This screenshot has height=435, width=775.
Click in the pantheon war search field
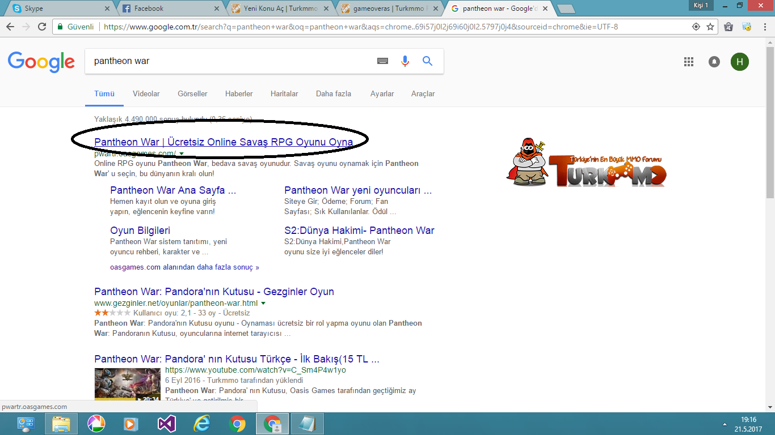[x=227, y=61]
